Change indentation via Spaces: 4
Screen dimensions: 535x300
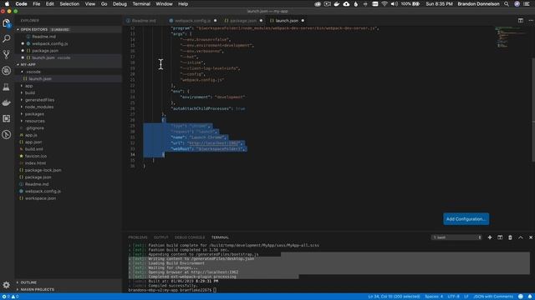(x=434, y=297)
